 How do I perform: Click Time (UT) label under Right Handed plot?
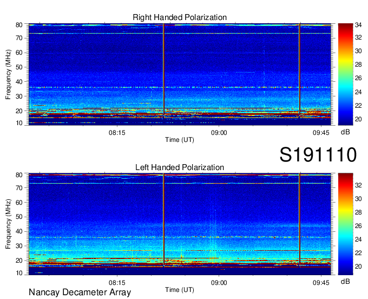[x=180, y=140]
